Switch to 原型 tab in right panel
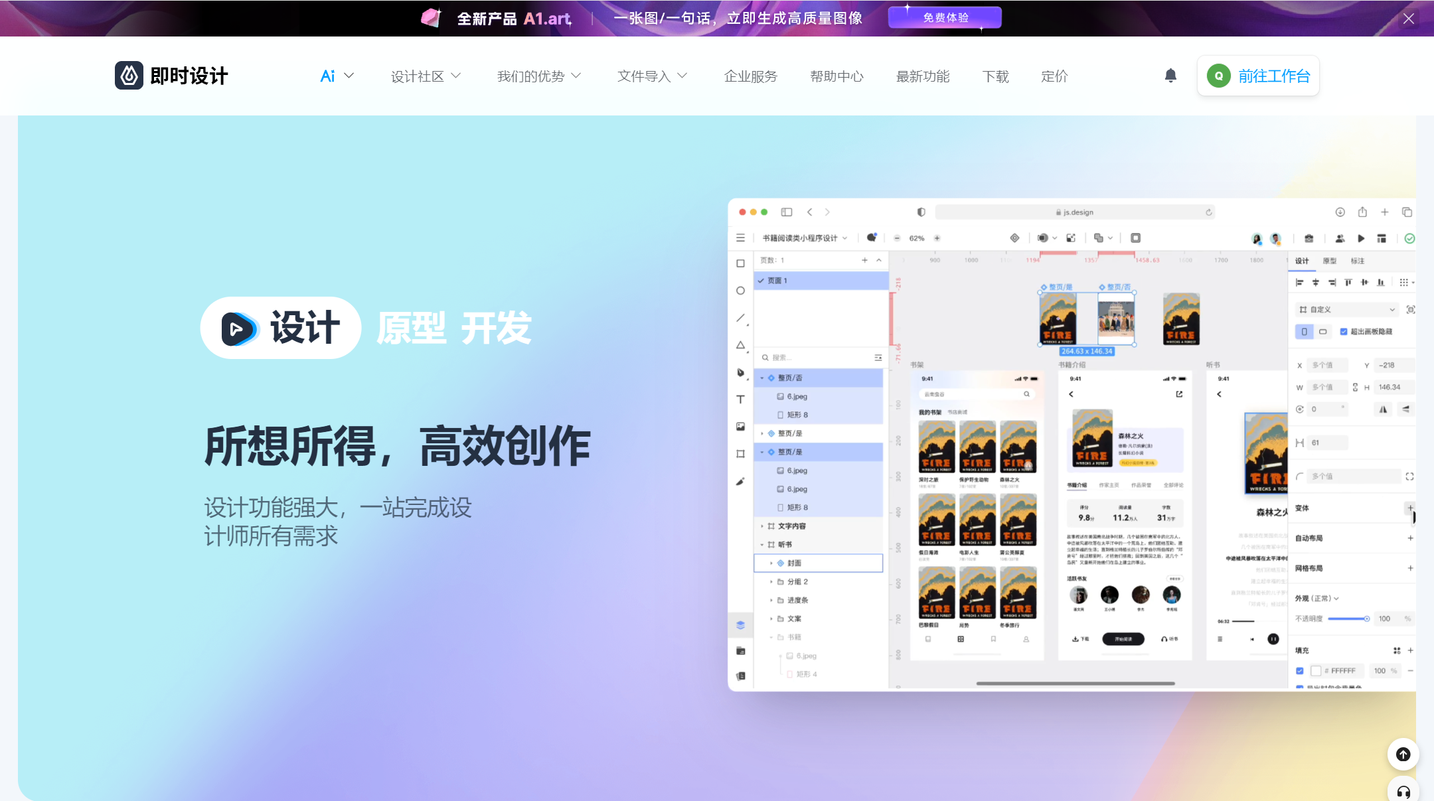The height and width of the screenshot is (801, 1434). click(x=1329, y=261)
